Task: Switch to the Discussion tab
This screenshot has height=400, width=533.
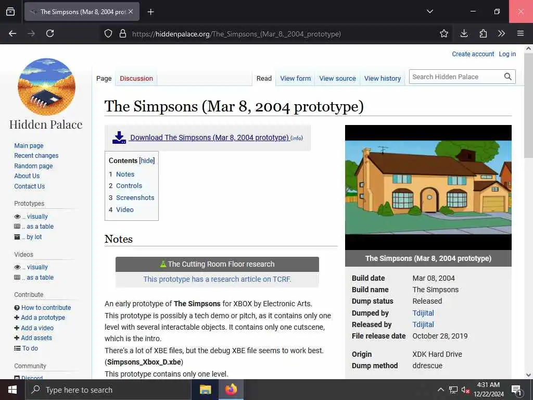Action: [136, 79]
